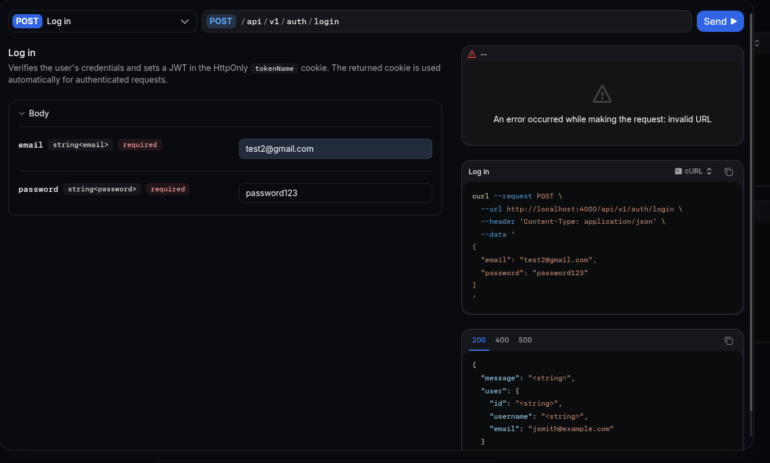
Task: Click the Send request button
Action: (x=720, y=21)
